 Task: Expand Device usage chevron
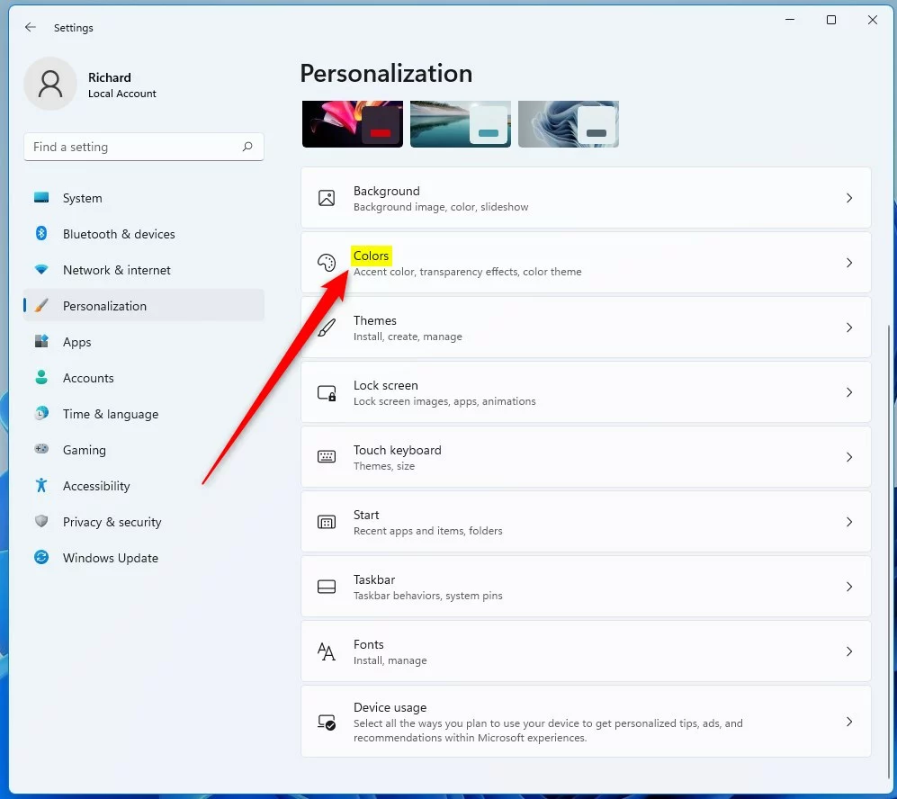tap(849, 722)
